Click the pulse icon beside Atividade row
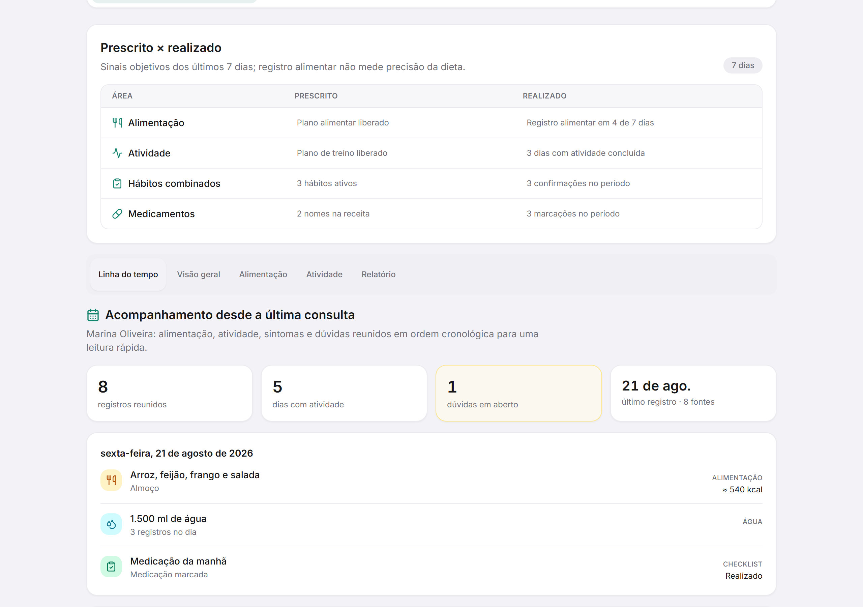 pos(117,153)
